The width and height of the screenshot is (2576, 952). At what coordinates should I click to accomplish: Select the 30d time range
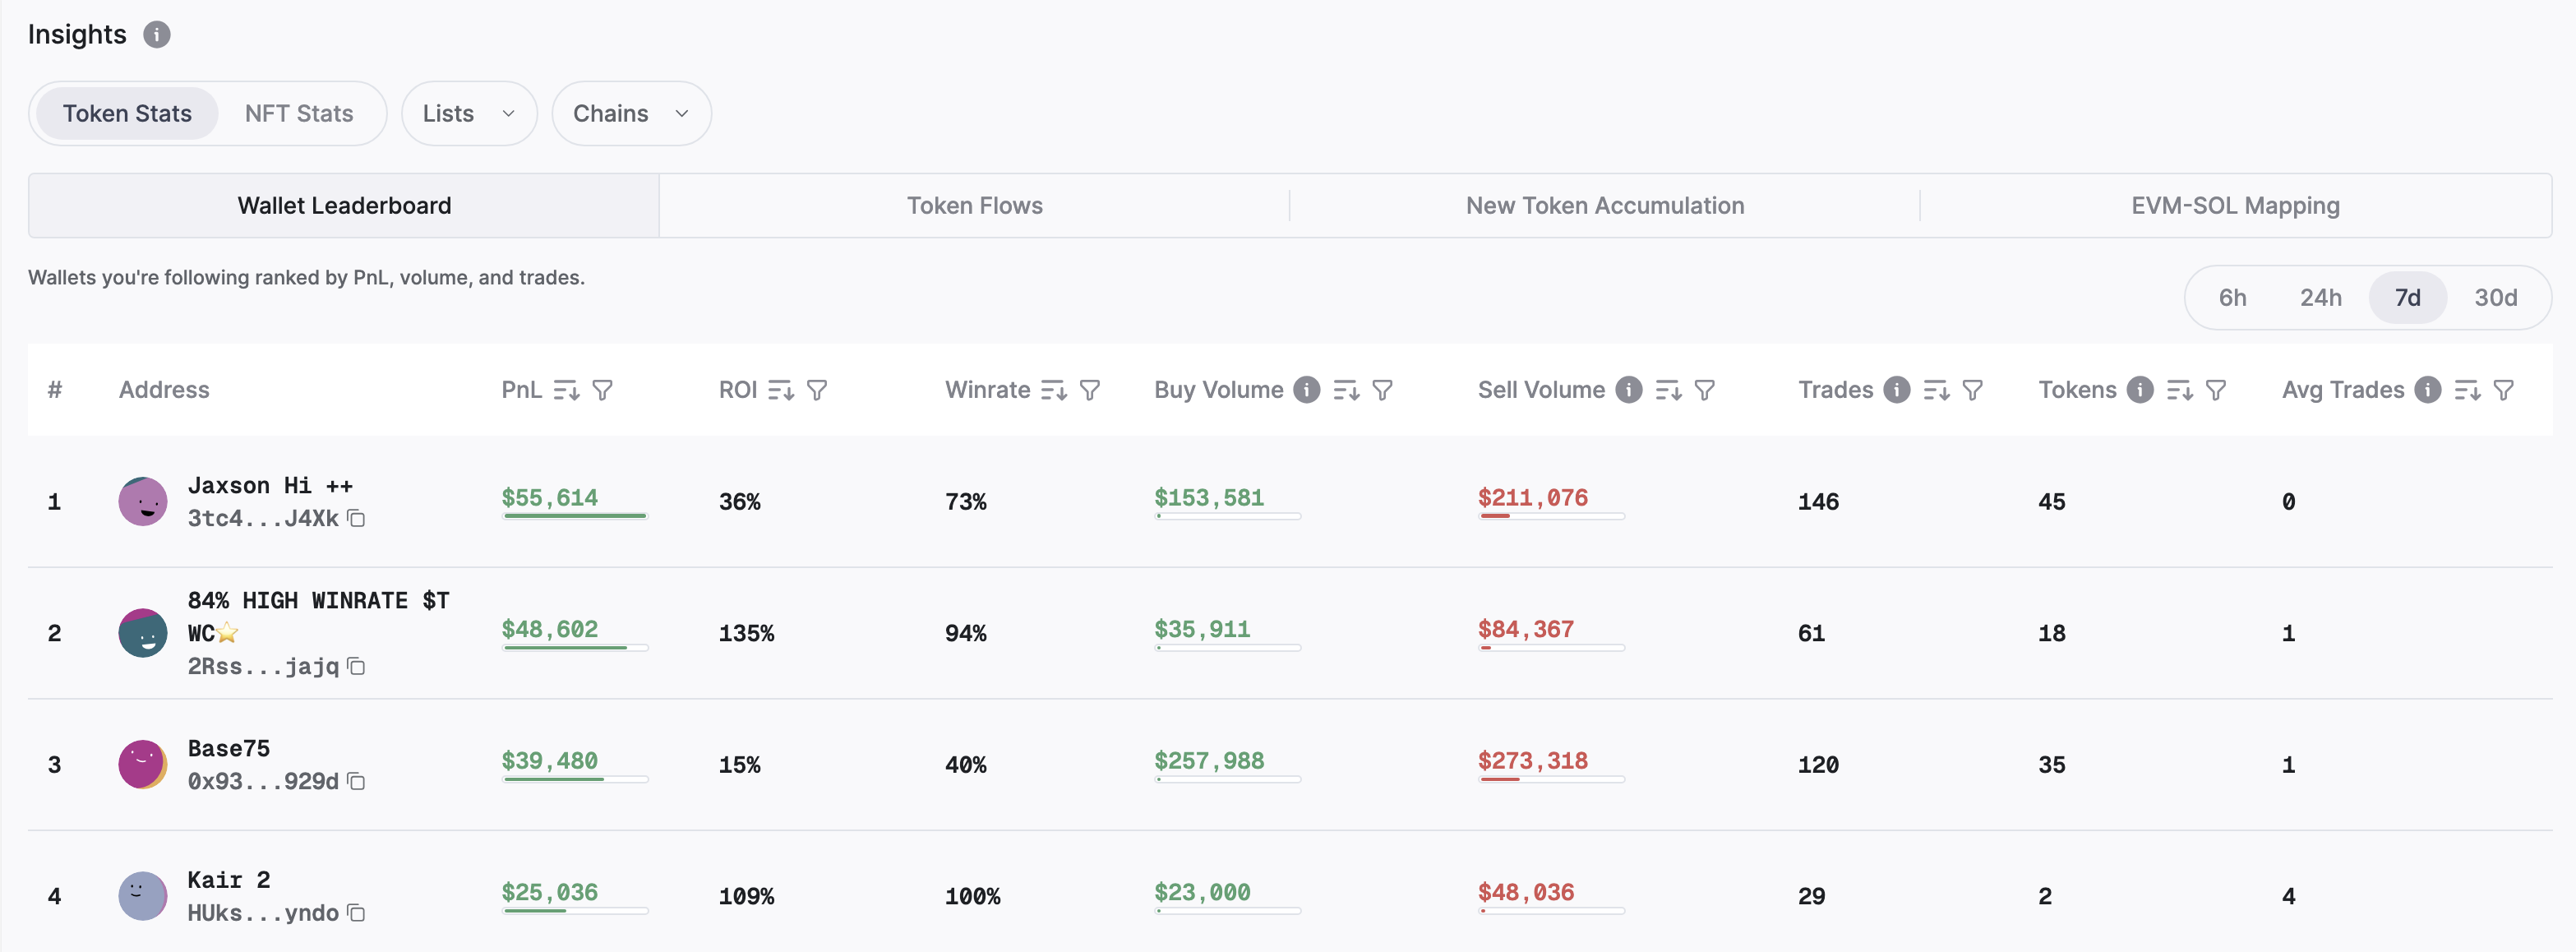(2495, 298)
